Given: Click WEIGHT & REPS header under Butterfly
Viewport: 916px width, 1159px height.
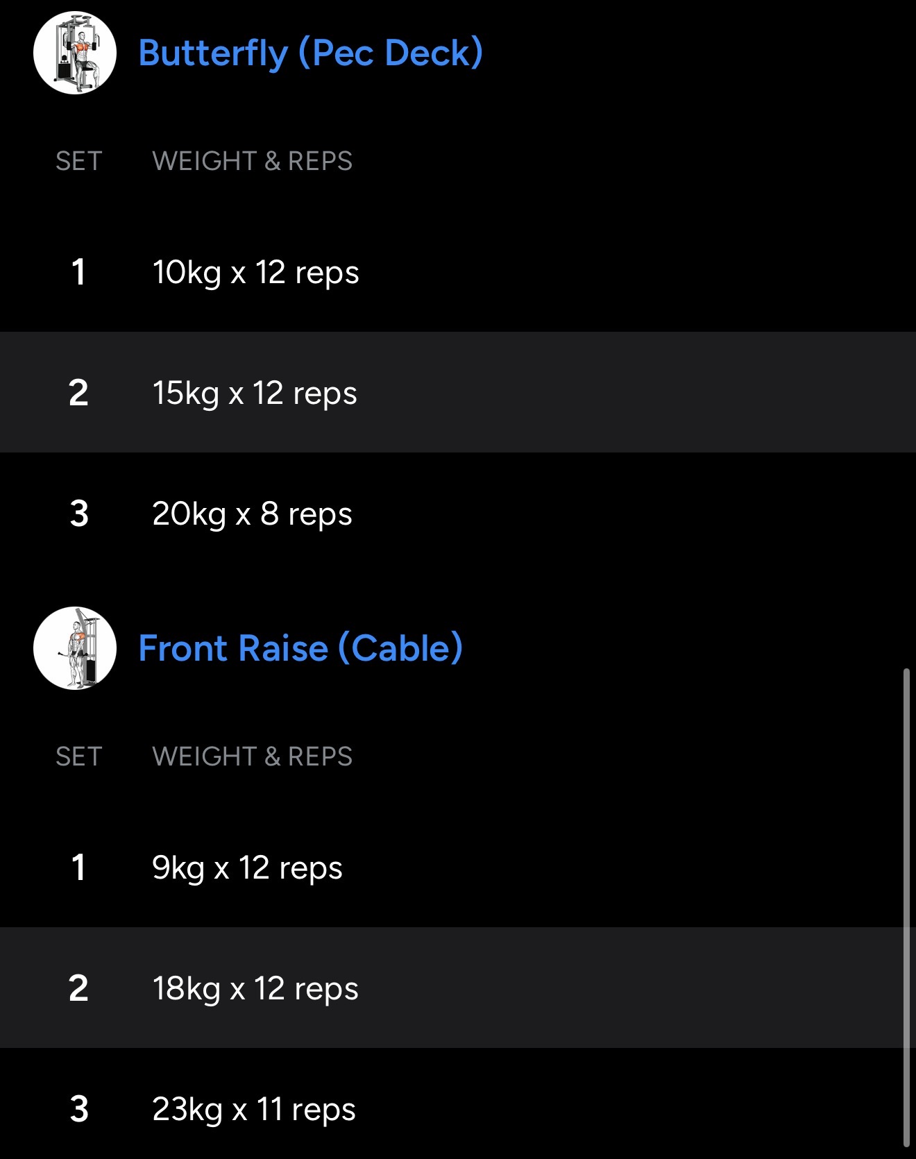Looking at the screenshot, I should click(x=252, y=161).
